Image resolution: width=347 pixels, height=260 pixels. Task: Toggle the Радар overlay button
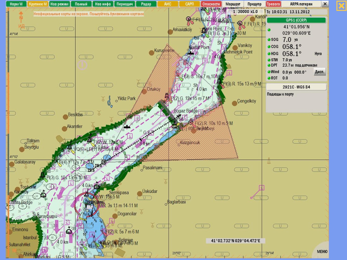[x=146, y=4]
